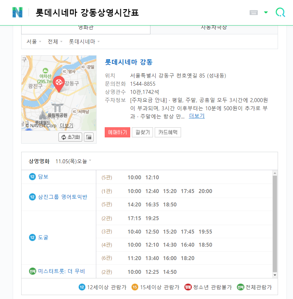Image resolution: width=293 pixels, height=299 pixels.
Task: Click the 카드혜택 button
Action: (168, 132)
